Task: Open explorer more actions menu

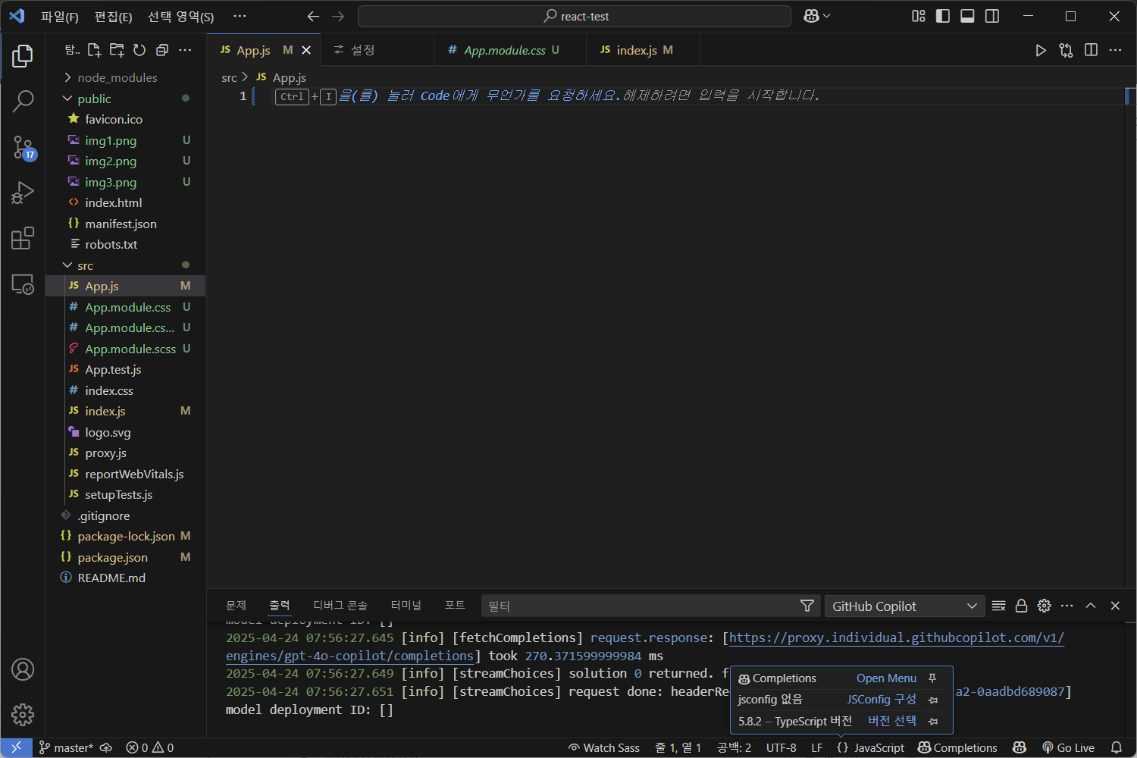Action: (x=185, y=50)
